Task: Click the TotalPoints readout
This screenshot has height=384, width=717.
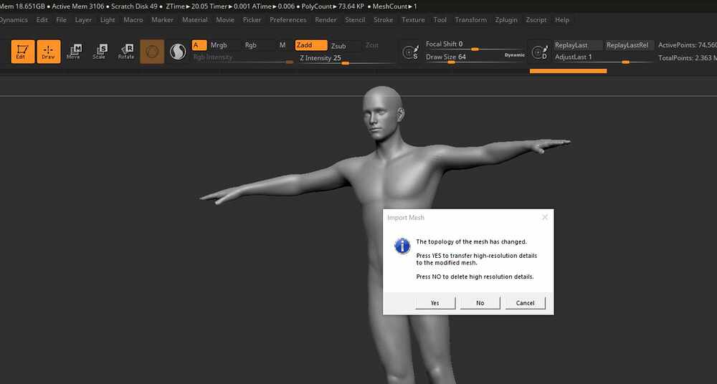Action: (x=688, y=58)
